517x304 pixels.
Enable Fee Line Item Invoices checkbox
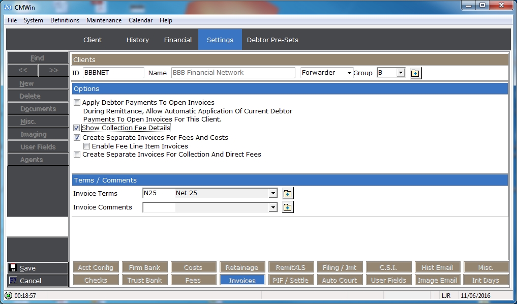(86, 146)
